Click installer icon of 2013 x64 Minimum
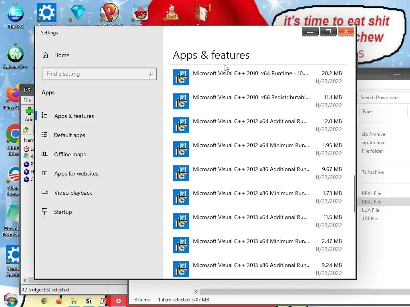This screenshot has height=307, width=410. [181, 245]
